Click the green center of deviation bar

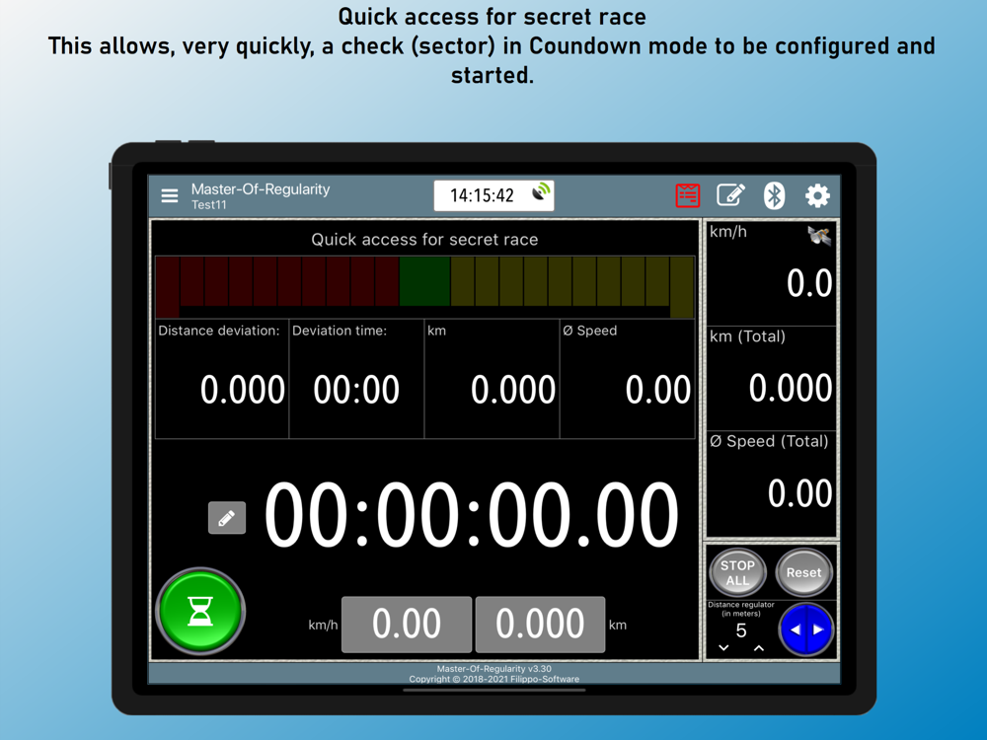pos(424,281)
